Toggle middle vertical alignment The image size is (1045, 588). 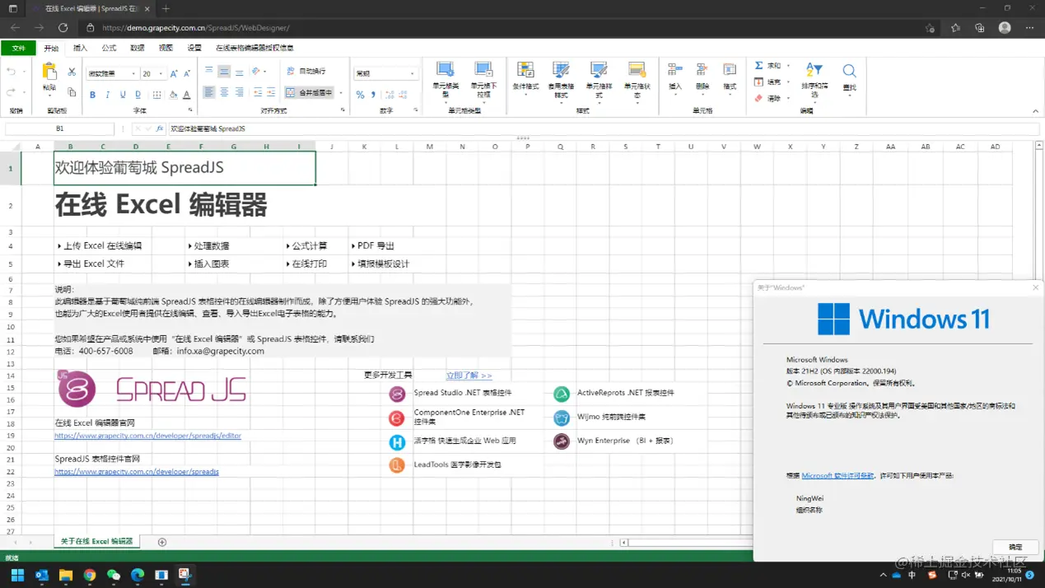224,72
